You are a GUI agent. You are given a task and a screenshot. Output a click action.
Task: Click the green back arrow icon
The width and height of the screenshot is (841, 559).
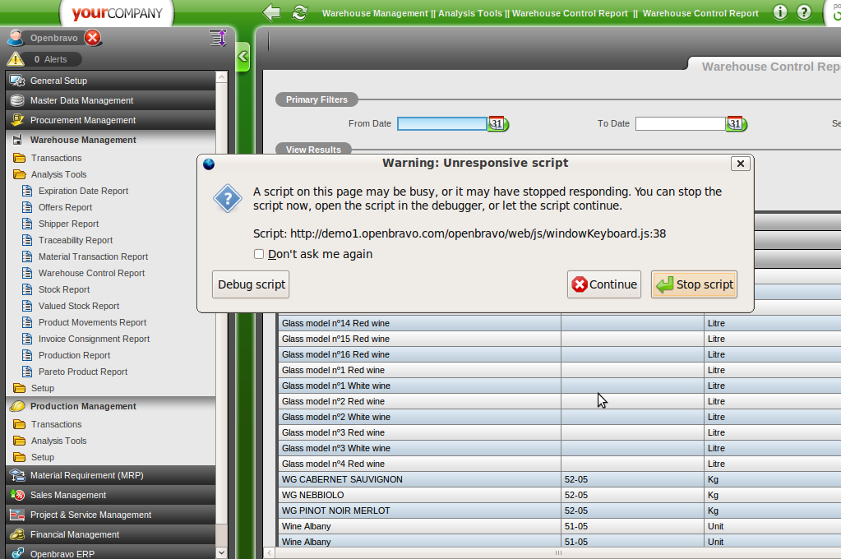[271, 12]
